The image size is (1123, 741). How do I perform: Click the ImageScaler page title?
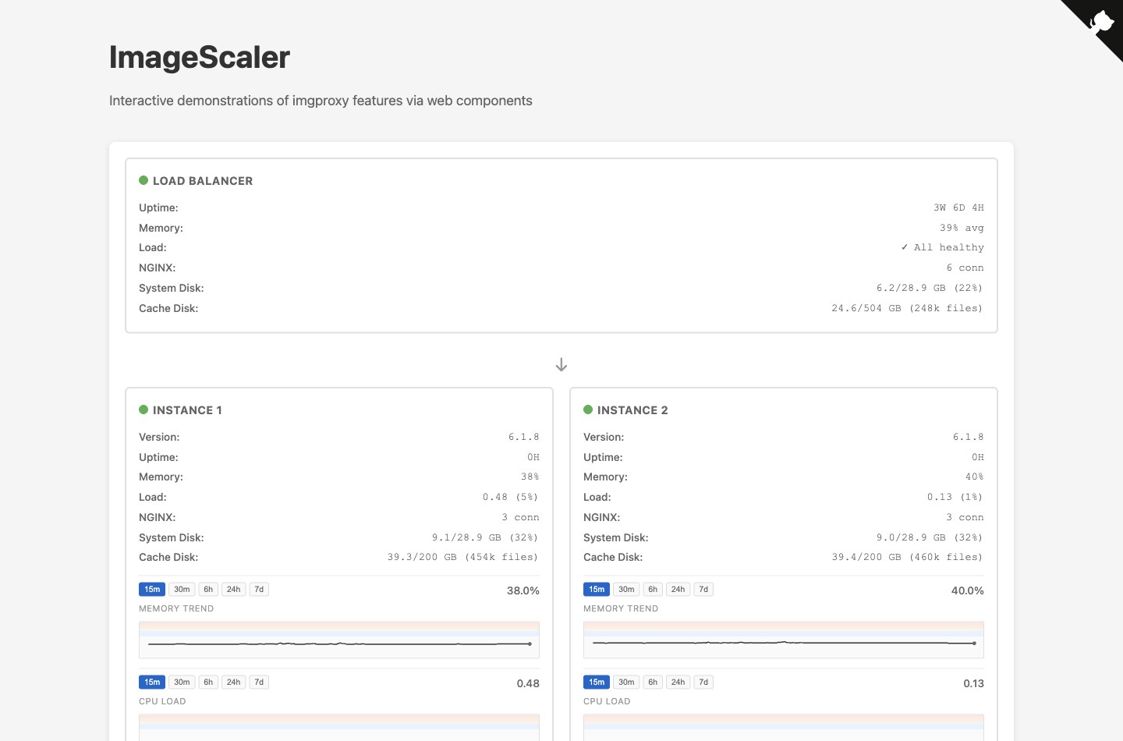pyautogui.click(x=200, y=58)
